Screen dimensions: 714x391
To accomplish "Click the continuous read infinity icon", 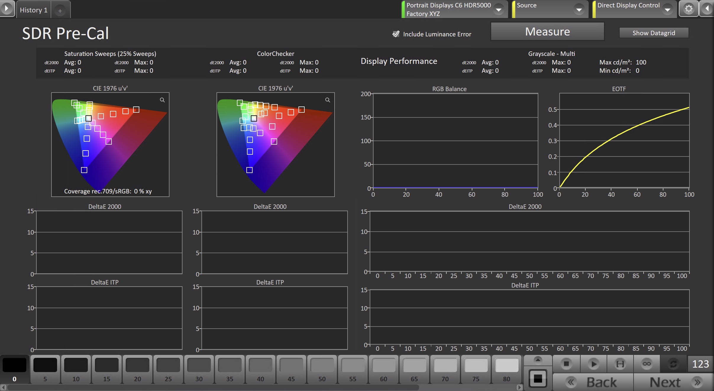I will [x=647, y=364].
